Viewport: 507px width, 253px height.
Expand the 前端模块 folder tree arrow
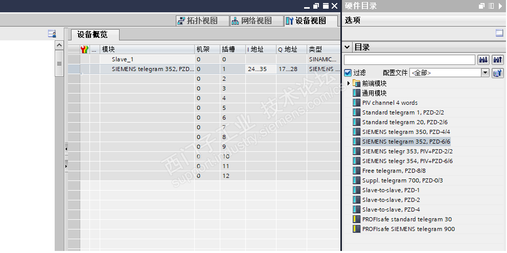(349, 83)
